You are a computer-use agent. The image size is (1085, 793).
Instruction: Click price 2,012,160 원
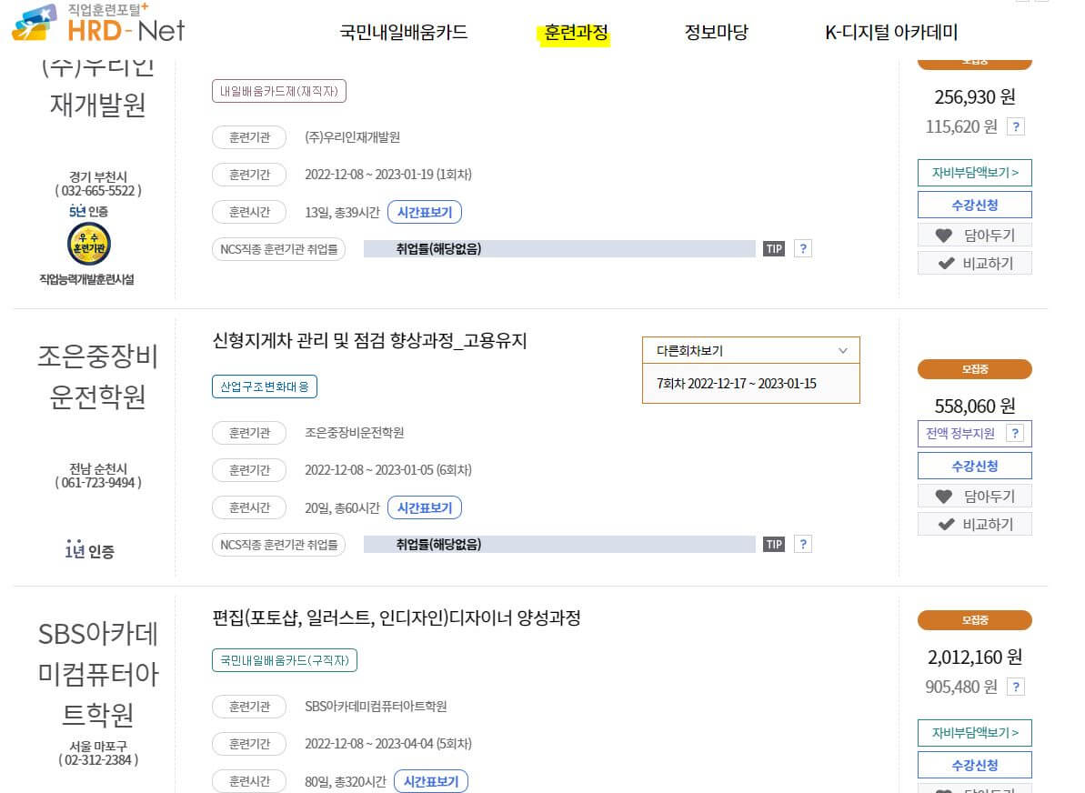[974, 657]
